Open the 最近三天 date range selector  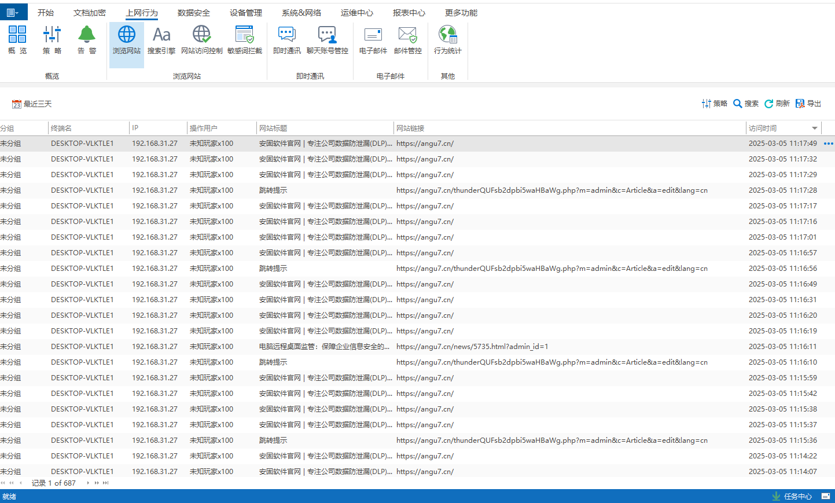coord(32,104)
